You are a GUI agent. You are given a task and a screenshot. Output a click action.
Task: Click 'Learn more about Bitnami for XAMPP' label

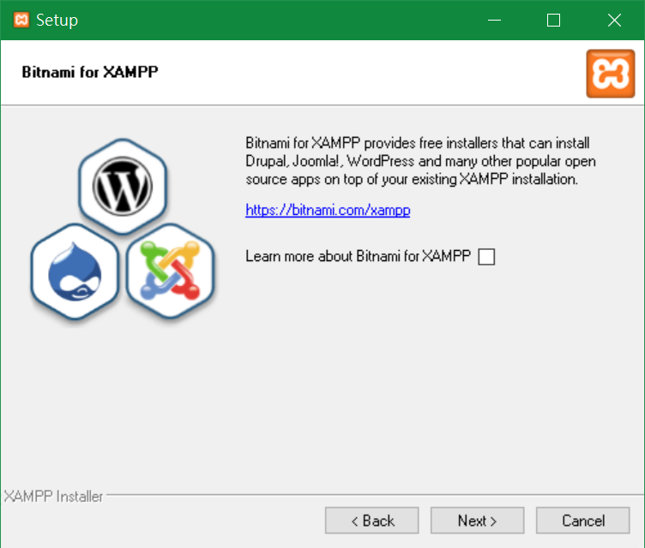tap(358, 256)
